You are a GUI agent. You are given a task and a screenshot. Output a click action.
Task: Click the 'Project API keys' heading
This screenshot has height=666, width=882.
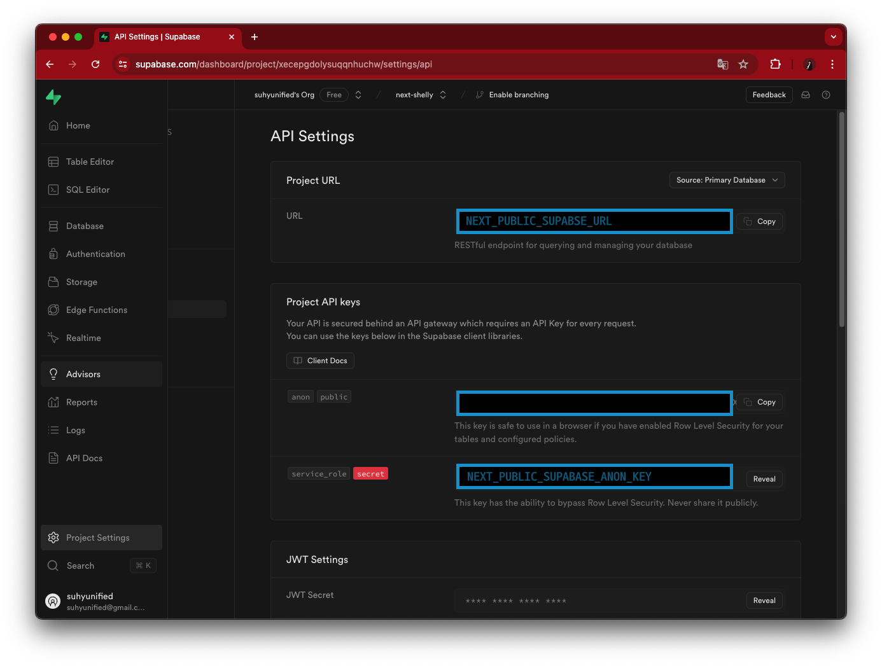tap(323, 302)
